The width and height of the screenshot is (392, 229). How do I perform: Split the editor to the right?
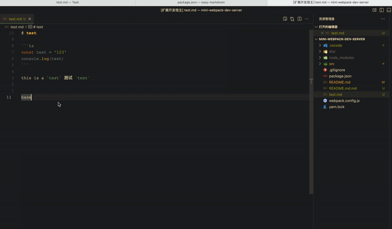click(299, 19)
